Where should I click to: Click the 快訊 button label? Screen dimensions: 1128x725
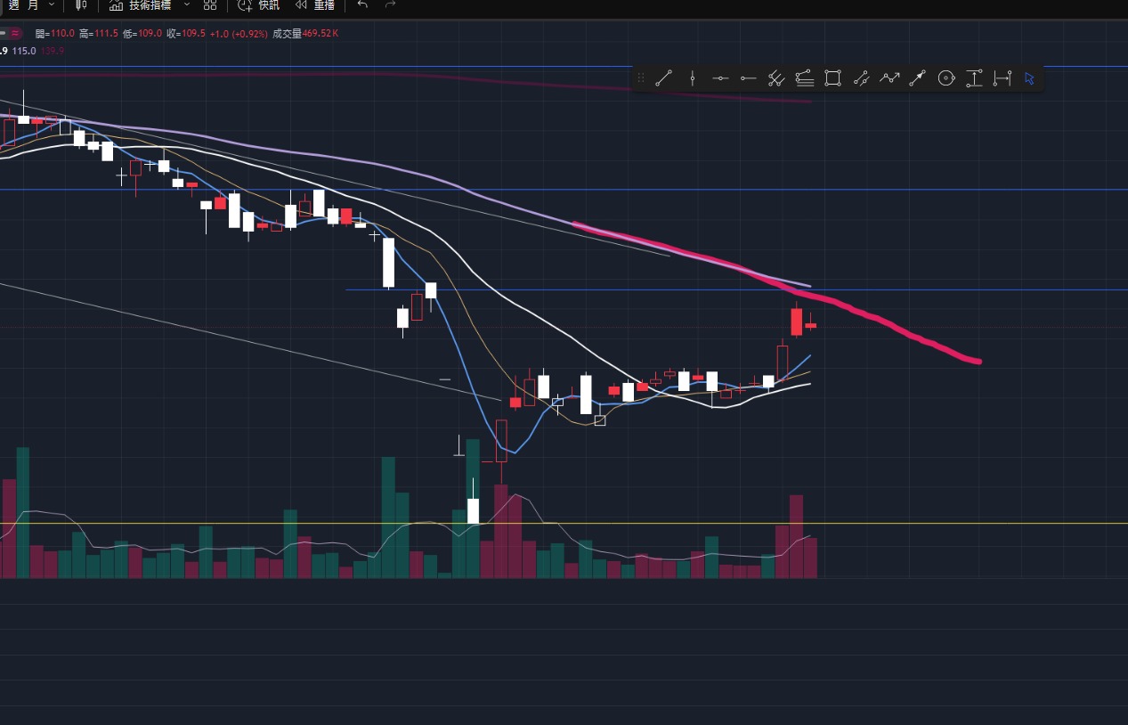268,5
